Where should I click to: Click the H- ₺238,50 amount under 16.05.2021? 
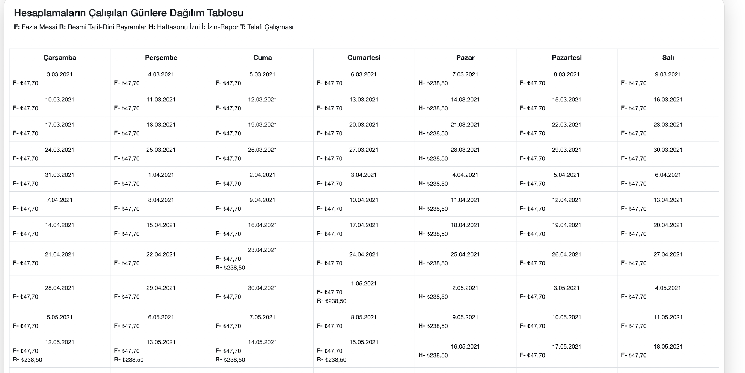tap(433, 355)
